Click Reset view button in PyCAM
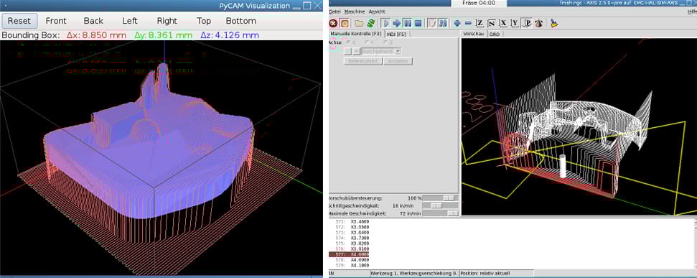The image size is (697, 278). coord(19,21)
